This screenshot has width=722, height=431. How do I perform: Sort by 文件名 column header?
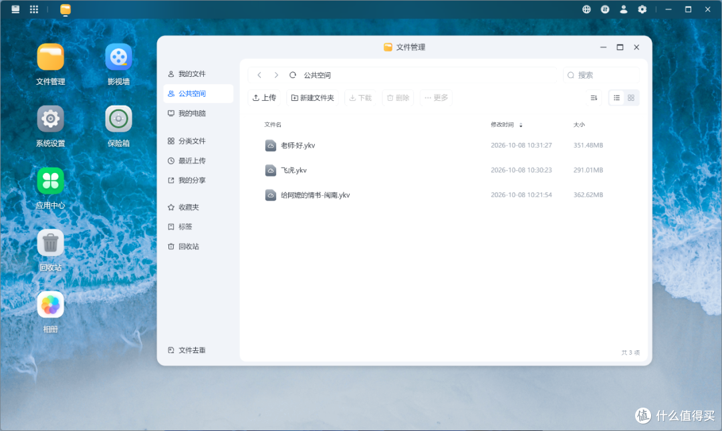click(x=273, y=125)
